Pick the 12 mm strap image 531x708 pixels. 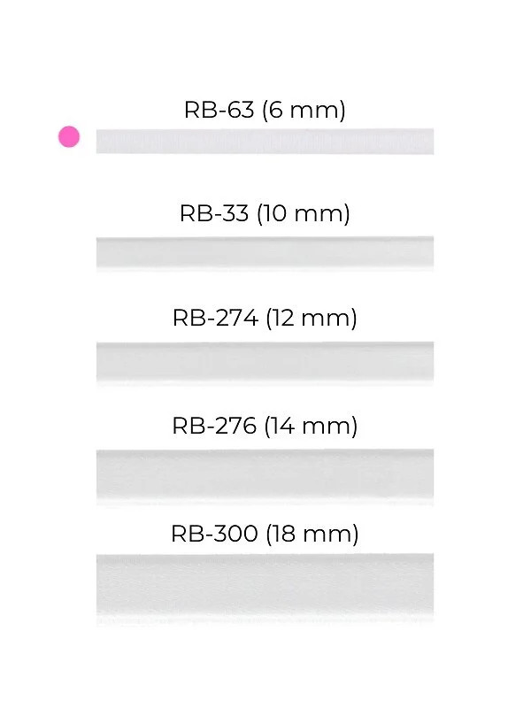(x=265, y=361)
